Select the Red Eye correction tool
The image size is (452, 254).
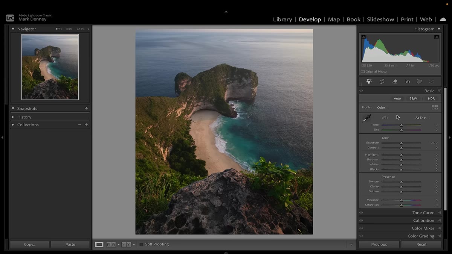408,82
